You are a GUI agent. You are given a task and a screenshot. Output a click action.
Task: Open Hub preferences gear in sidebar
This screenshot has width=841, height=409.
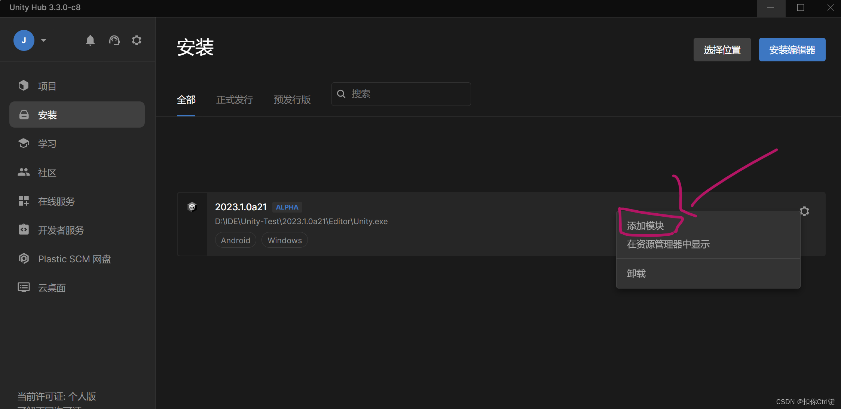pyautogui.click(x=137, y=40)
